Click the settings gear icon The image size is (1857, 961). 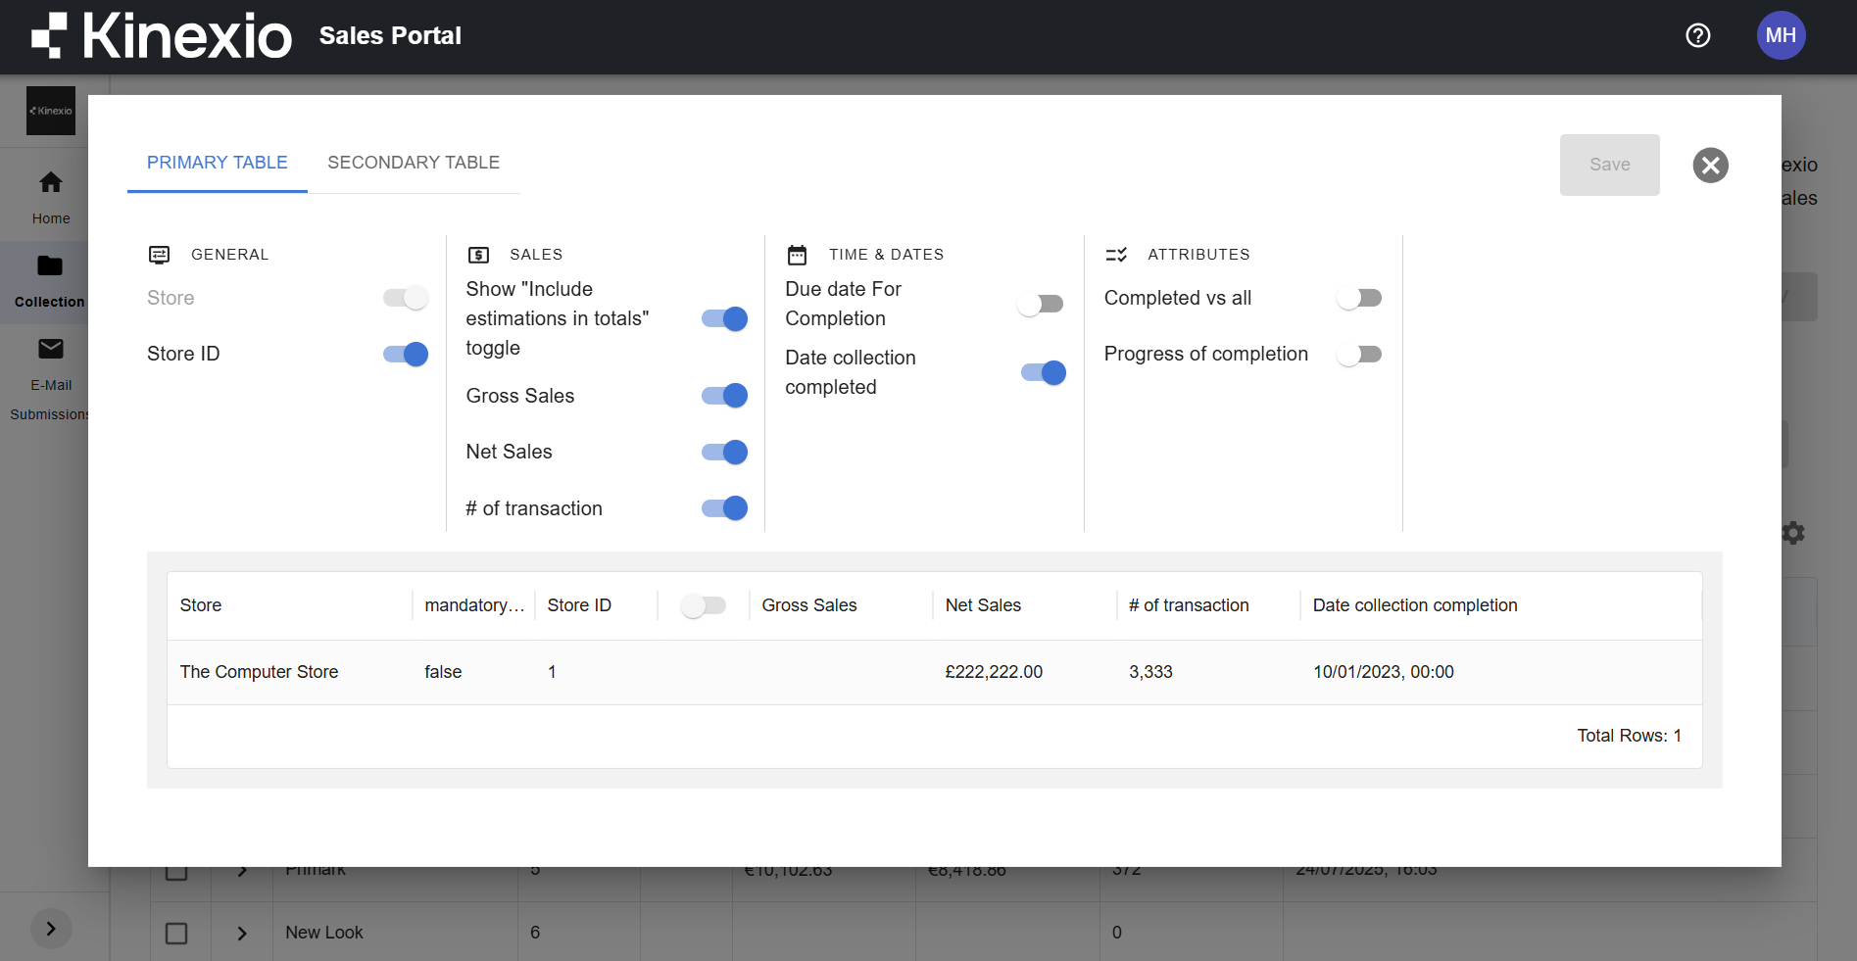(1793, 533)
